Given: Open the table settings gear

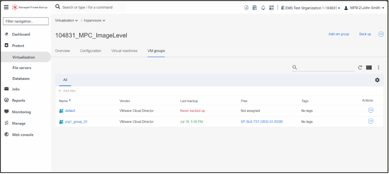Looking at the screenshot, I should [377, 80].
